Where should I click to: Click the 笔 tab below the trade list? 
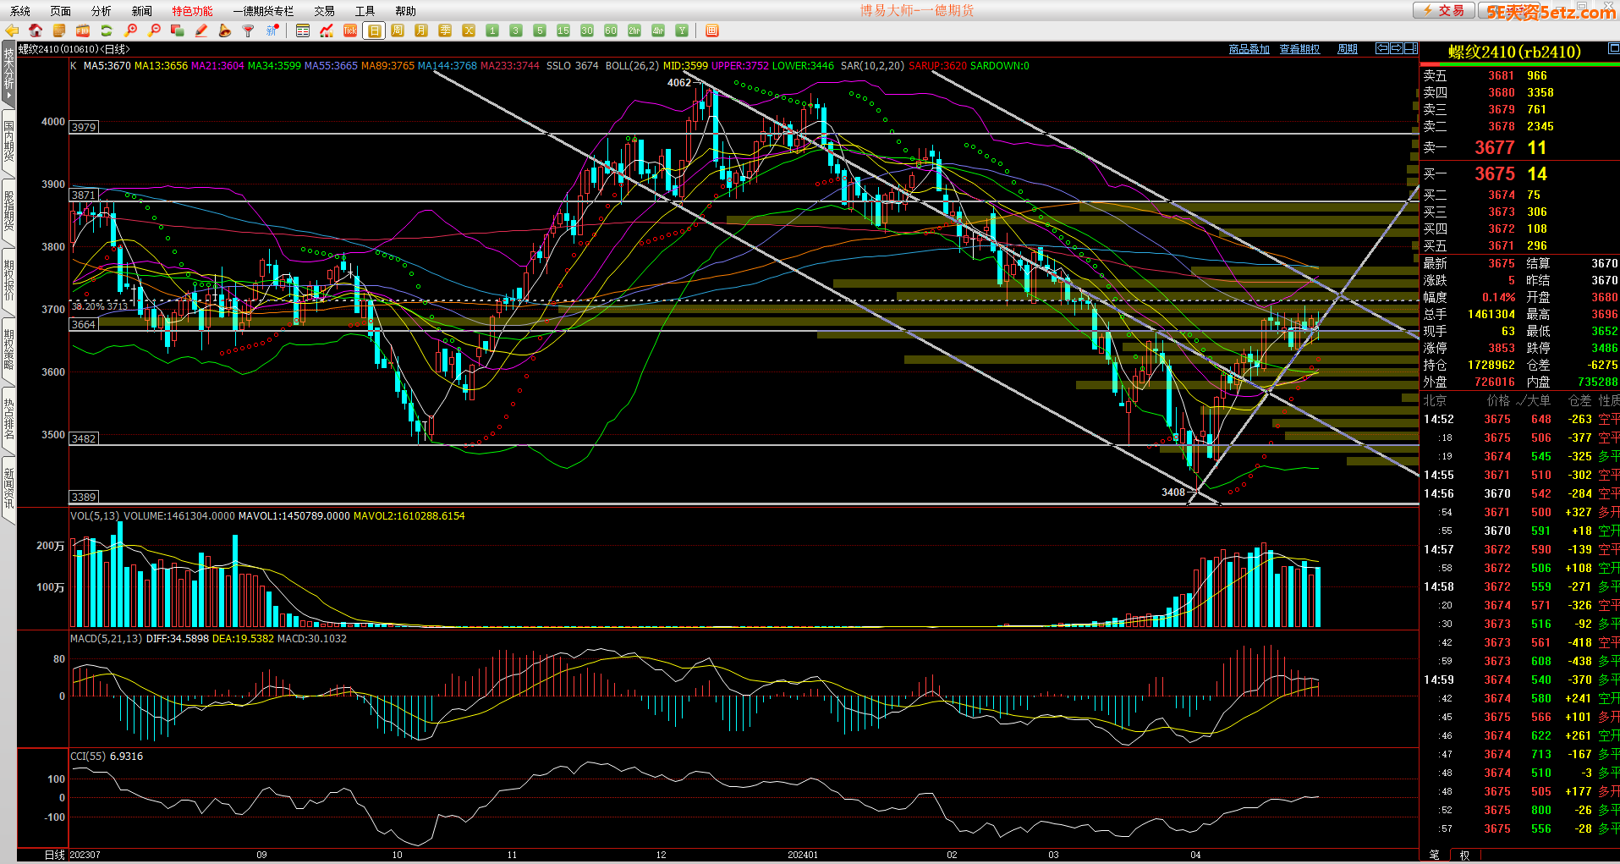coord(1434,855)
